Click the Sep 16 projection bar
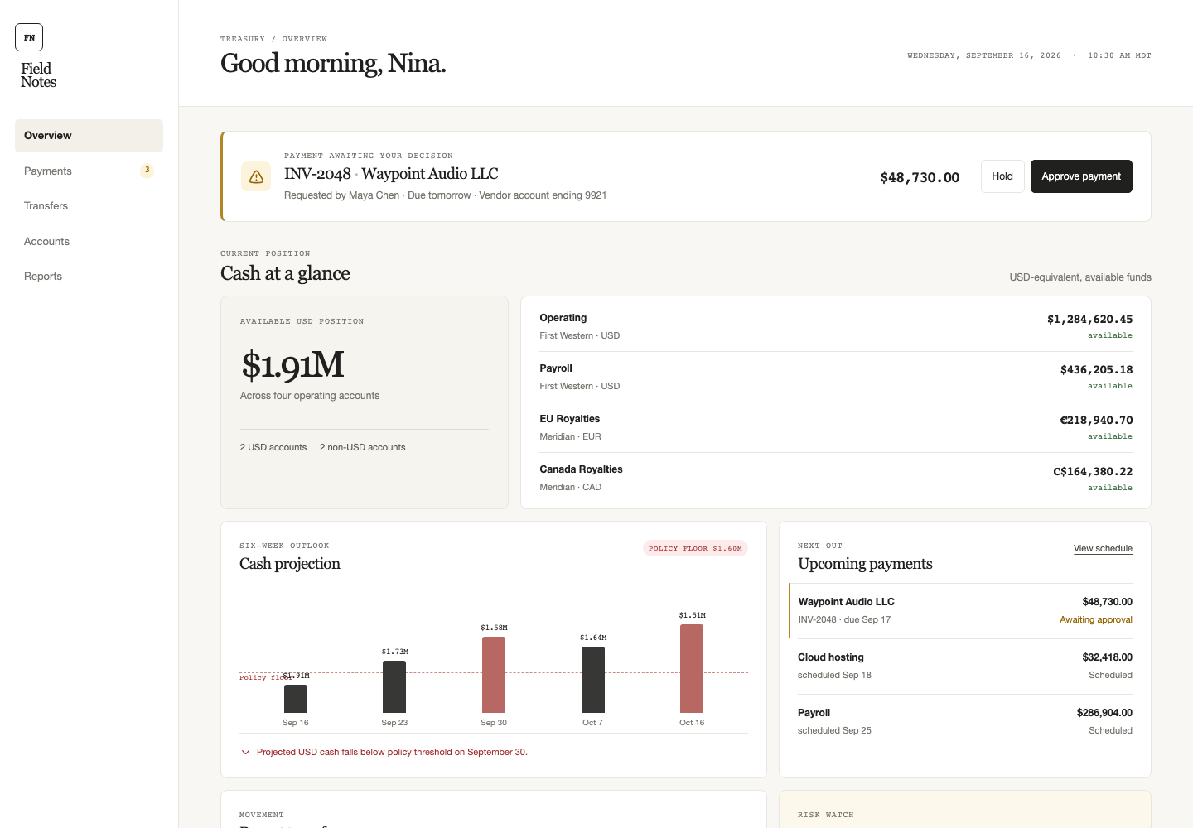The width and height of the screenshot is (1193, 828). (x=296, y=699)
